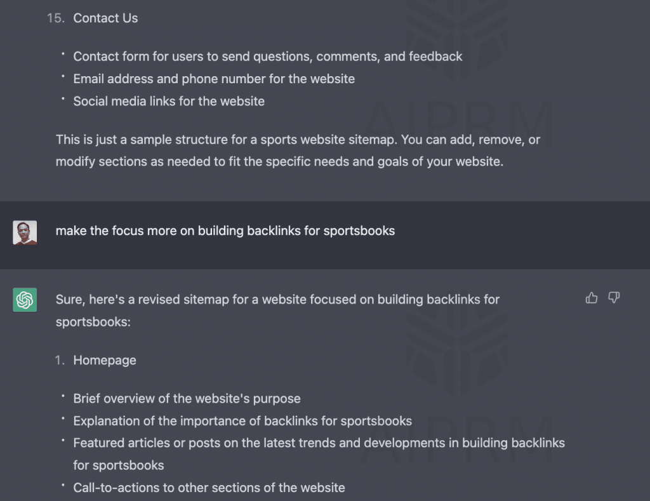Screen dimensions: 650x501
Task: Click the "Call-to-actions to other sections" bullet
Action: (x=209, y=488)
